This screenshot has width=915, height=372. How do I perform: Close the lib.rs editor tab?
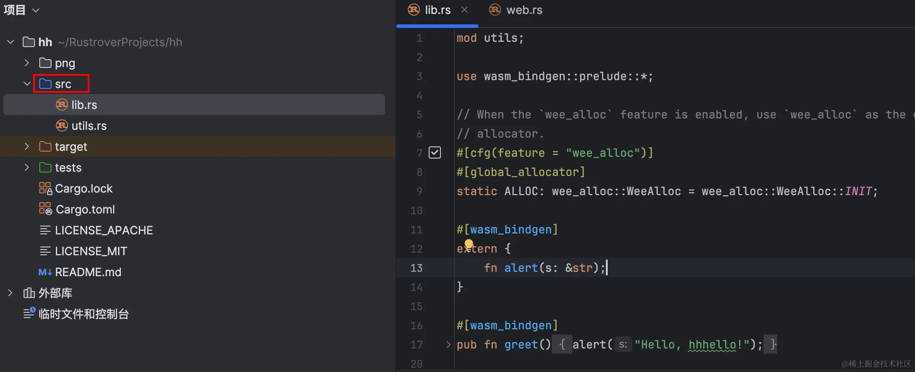[464, 10]
